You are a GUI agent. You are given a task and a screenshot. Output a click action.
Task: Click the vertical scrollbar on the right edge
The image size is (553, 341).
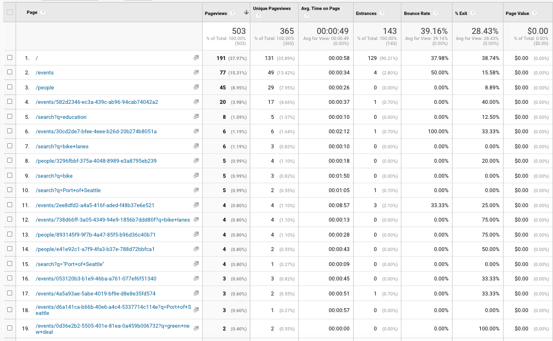[x=550, y=167]
